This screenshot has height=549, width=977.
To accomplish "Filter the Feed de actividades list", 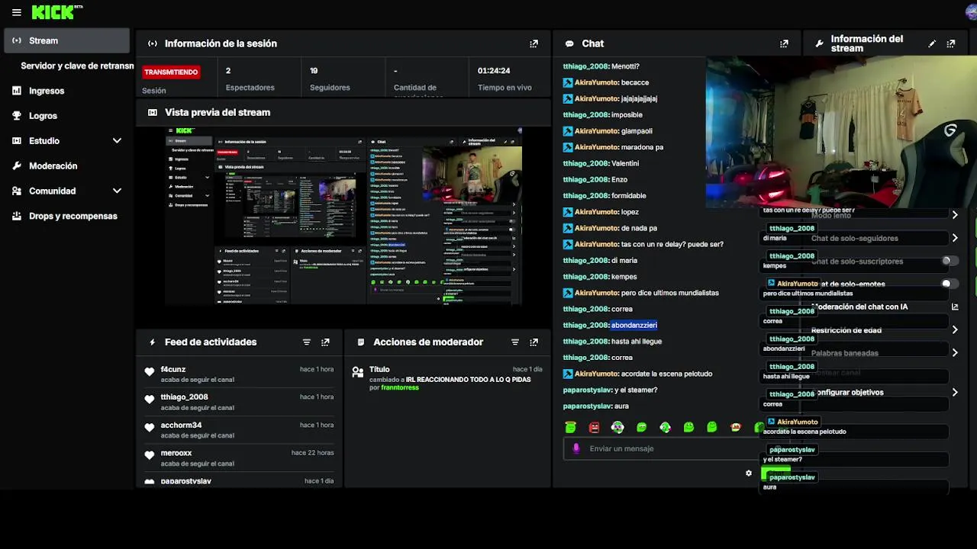I will [x=307, y=342].
